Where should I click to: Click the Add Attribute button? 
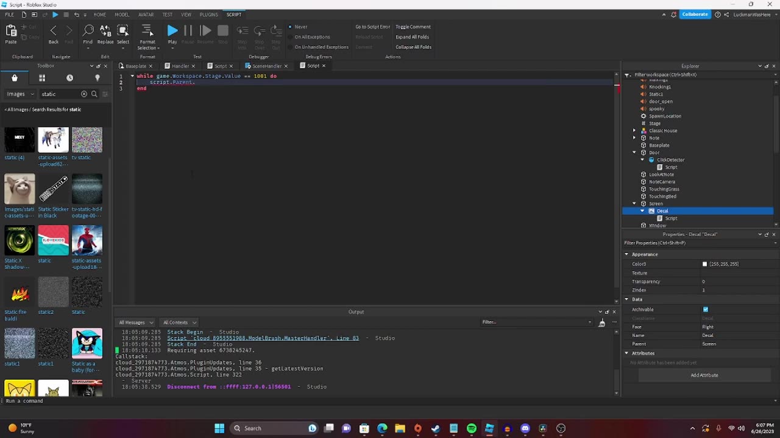coord(704,375)
